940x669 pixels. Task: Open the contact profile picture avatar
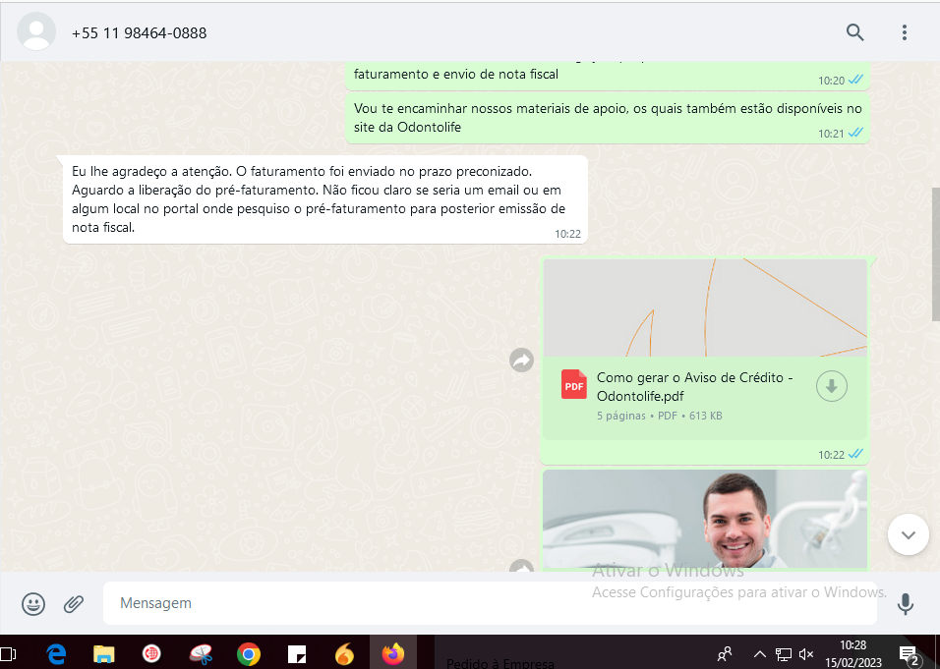[x=36, y=31]
